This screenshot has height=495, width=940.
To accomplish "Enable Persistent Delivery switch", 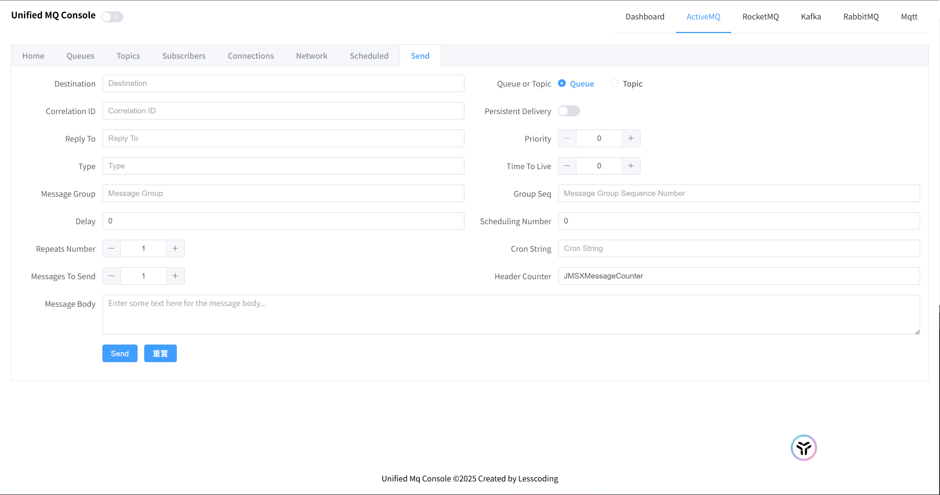I will pos(569,111).
